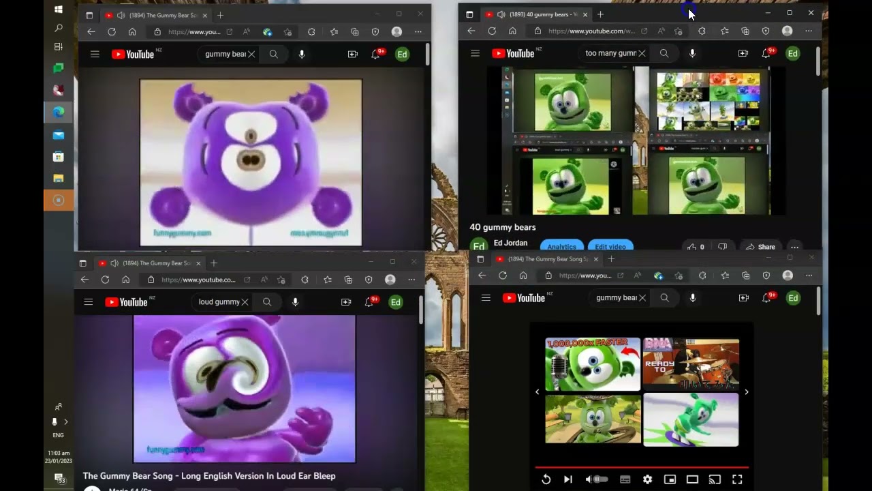872x491 pixels.
Task: Go back in the upper-left Edge window
Action: [x=91, y=31]
